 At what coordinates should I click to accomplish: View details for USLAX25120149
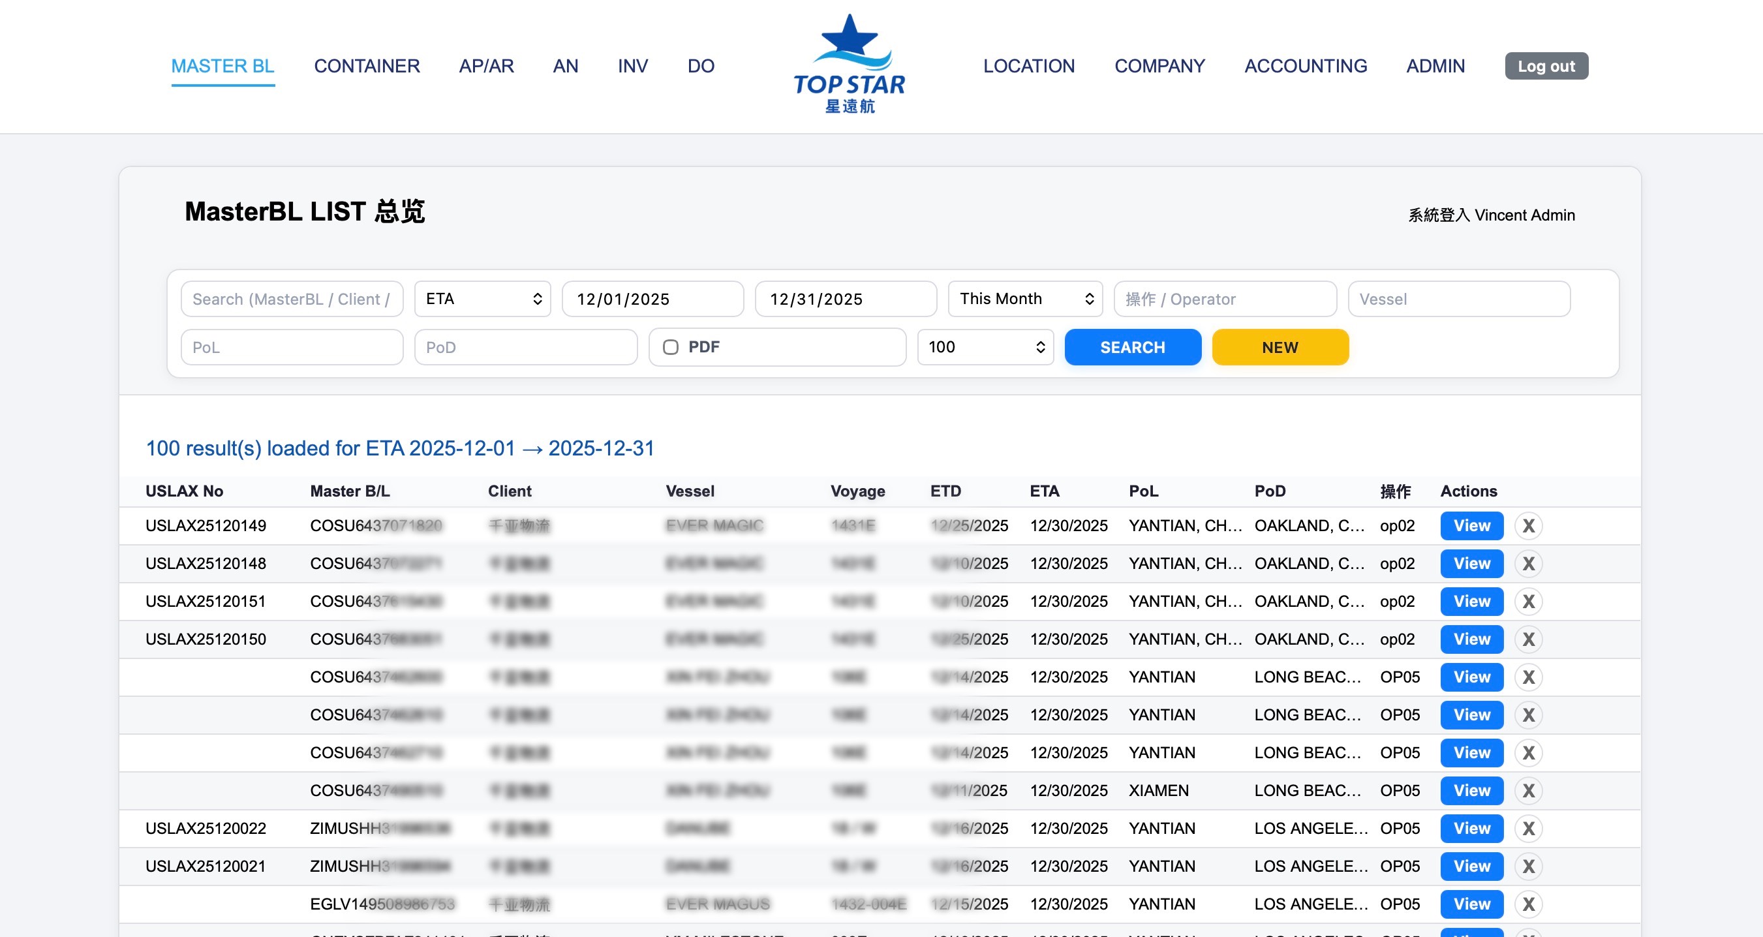click(1471, 526)
